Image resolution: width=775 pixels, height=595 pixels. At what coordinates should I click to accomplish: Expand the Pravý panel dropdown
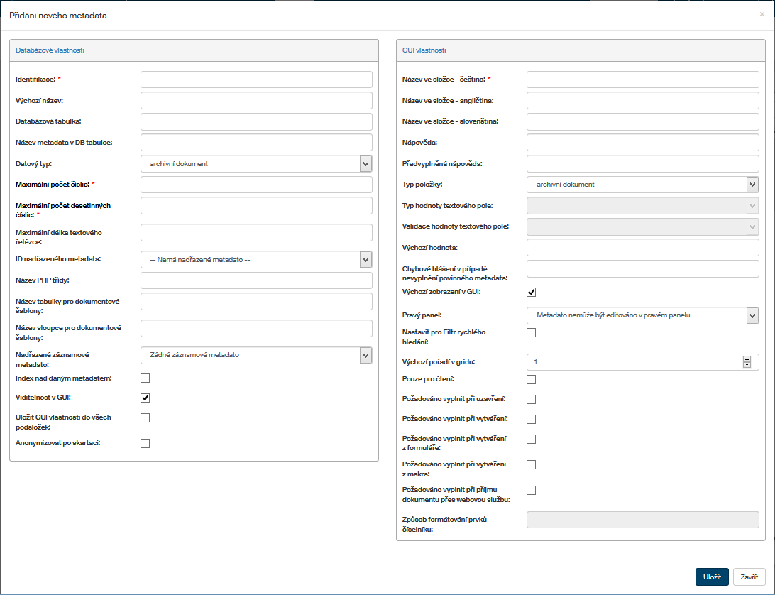tap(752, 315)
